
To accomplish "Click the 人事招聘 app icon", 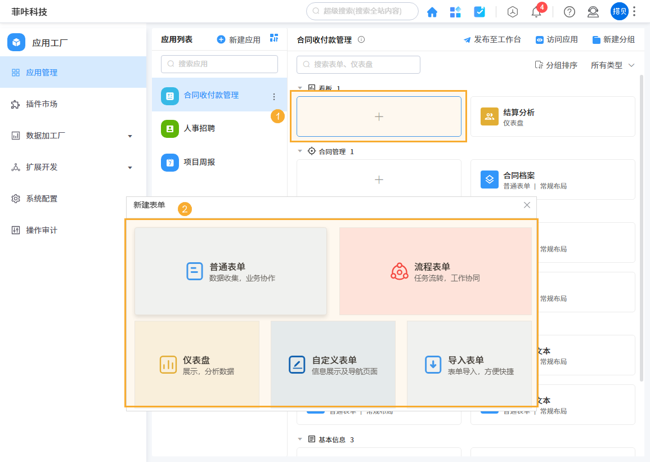I will (169, 128).
